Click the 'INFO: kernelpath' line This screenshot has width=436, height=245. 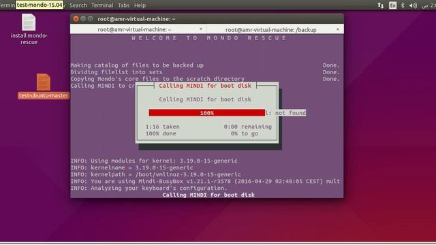(x=156, y=174)
